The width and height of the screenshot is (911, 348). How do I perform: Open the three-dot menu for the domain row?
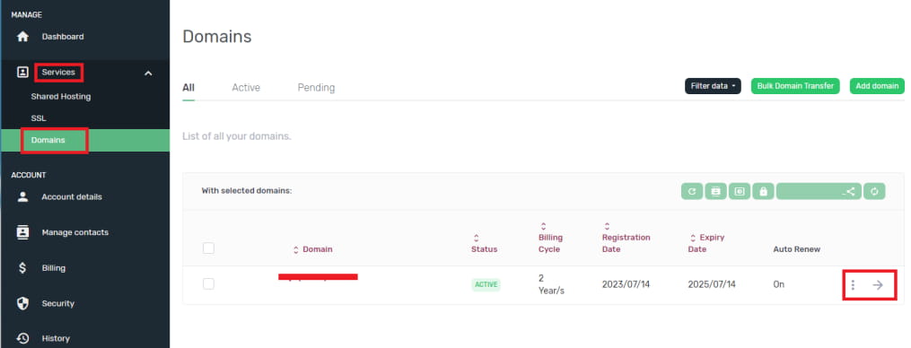pos(853,284)
